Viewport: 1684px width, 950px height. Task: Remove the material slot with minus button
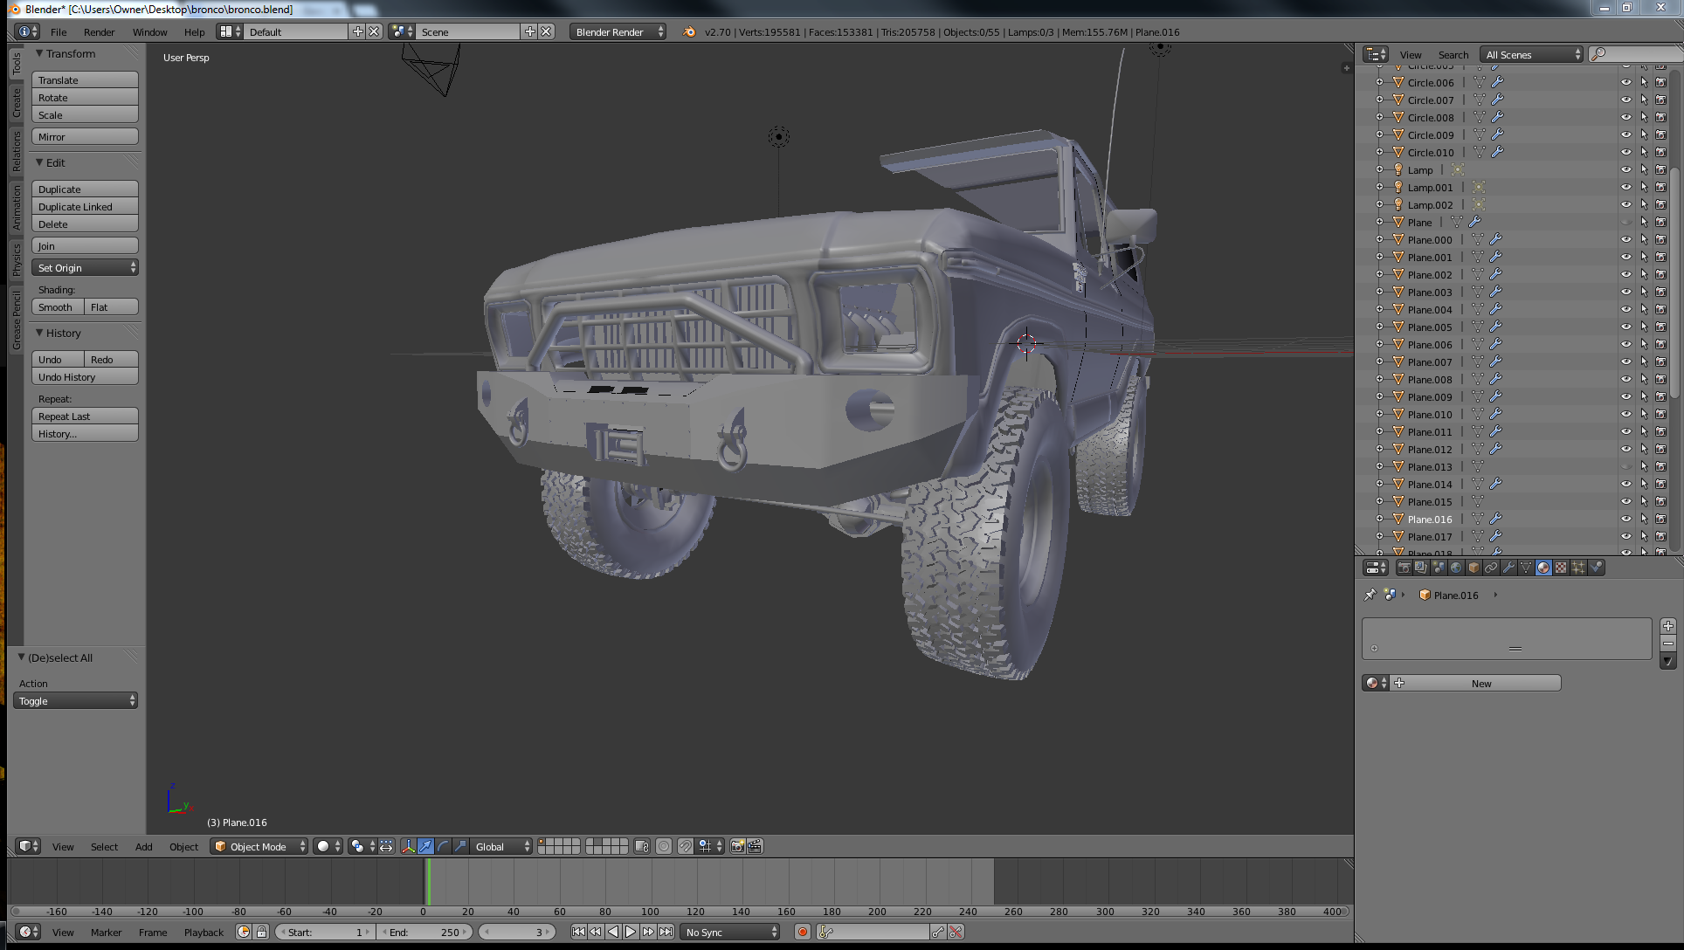(x=1668, y=644)
